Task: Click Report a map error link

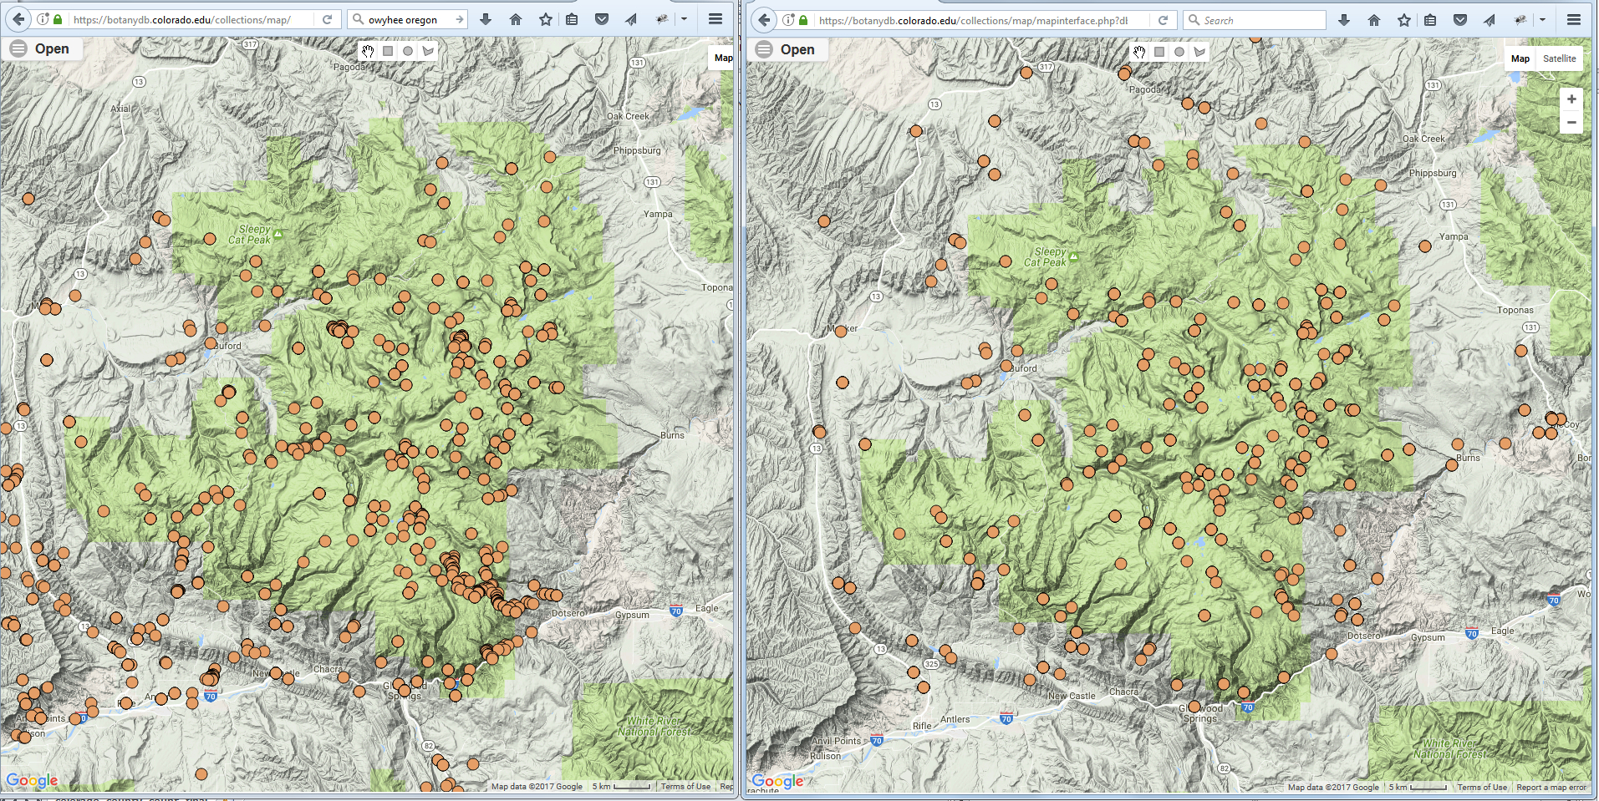Action: point(1551,787)
